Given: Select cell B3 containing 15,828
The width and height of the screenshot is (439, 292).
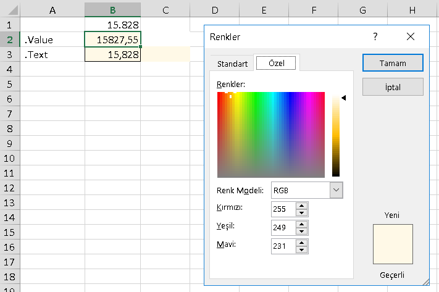Looking at the screenshot, I should pos(112,54).
